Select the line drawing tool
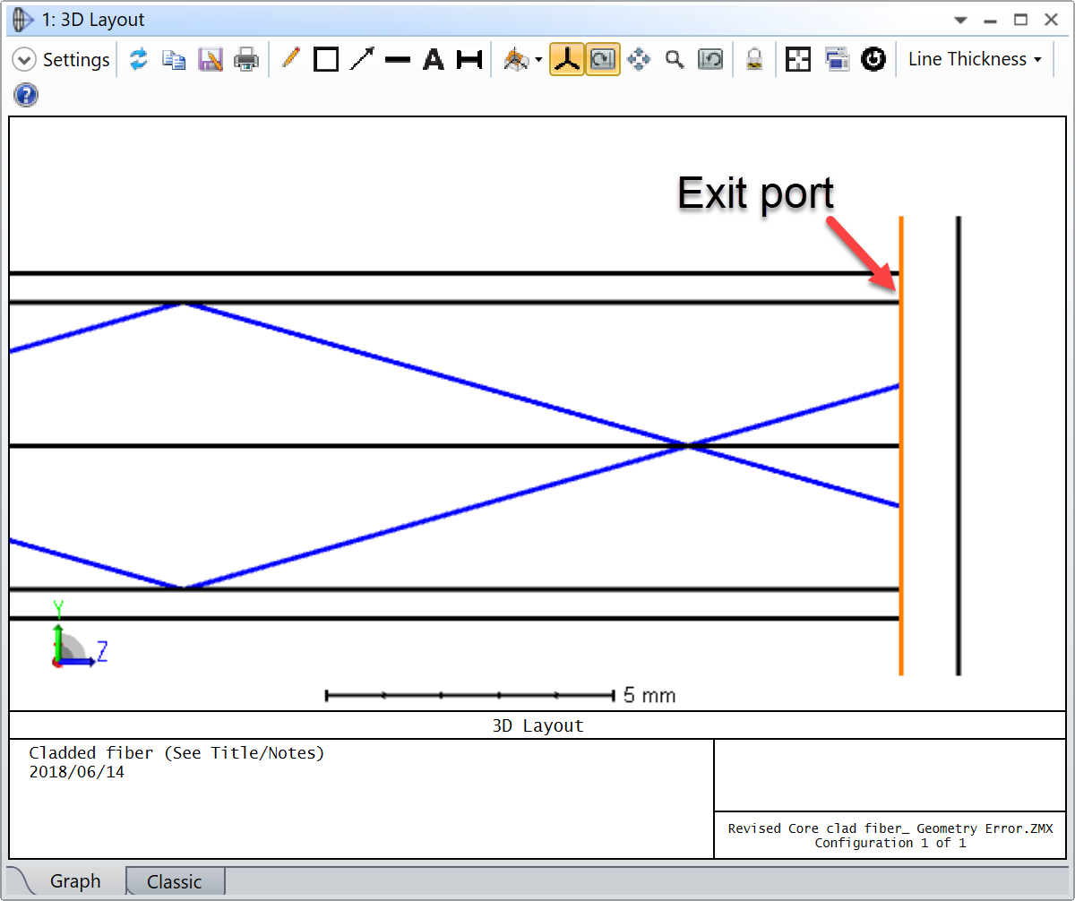This screenshot has height=901, width=1075. (398, 60)
